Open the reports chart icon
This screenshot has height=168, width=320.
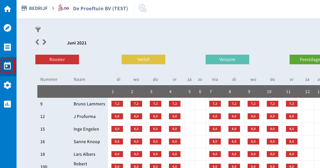pyautogui.click(x=8, y=104)
